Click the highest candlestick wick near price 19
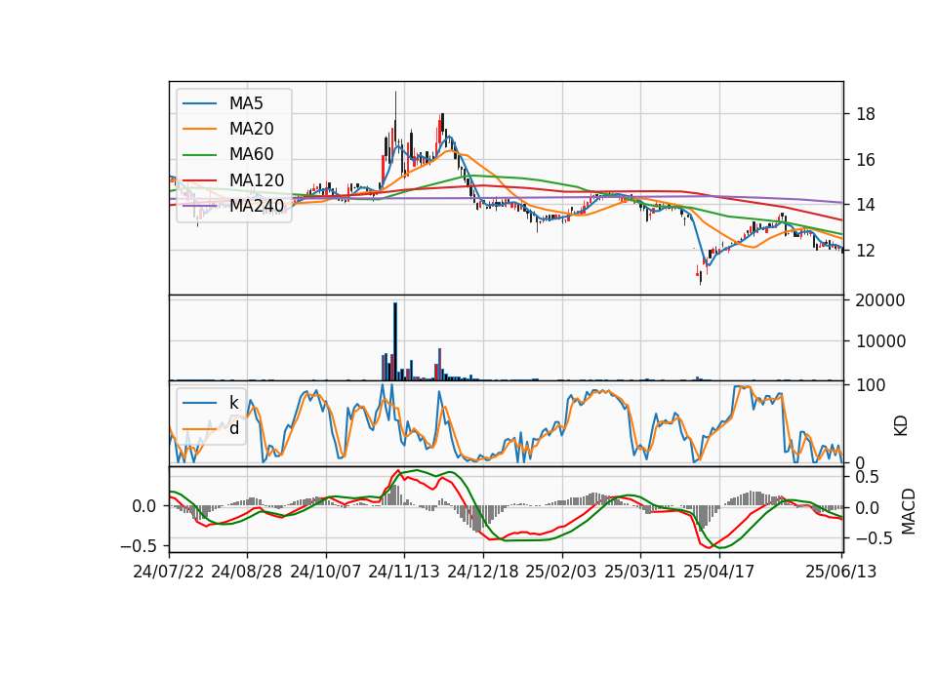The width and height of the screenshot is (937, 673). point(395,105)
